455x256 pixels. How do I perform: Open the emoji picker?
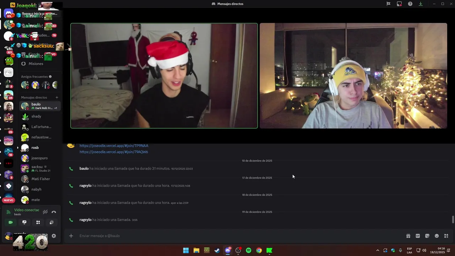tap(437, 236)
